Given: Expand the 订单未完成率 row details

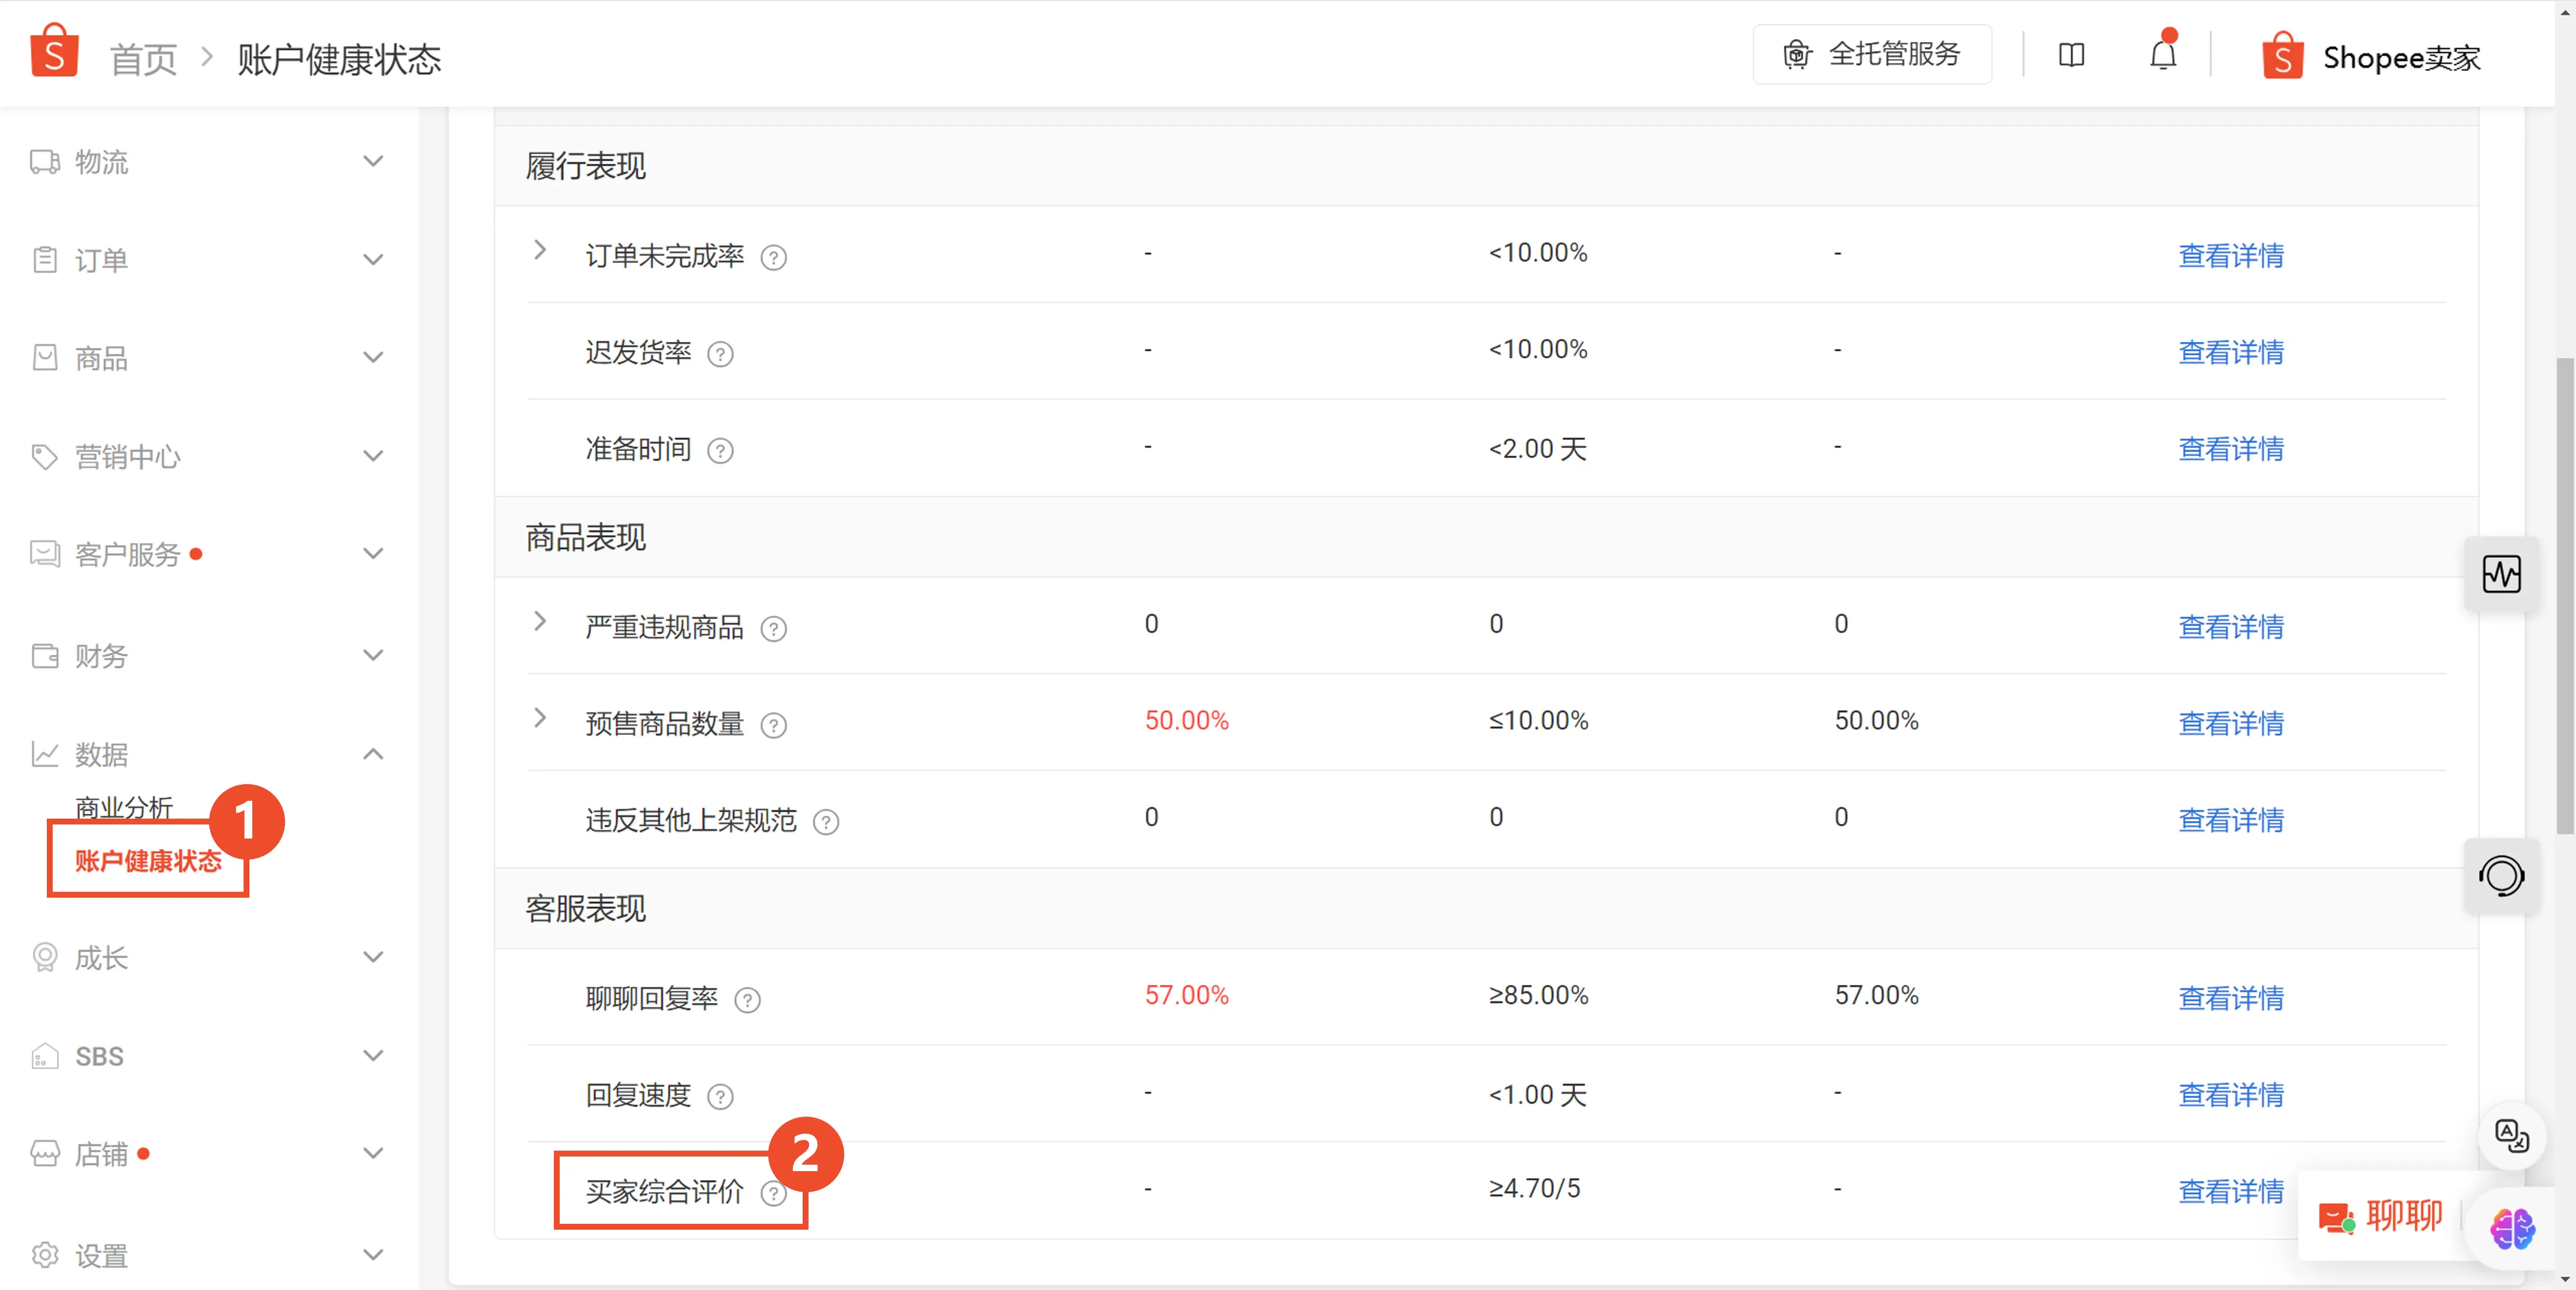Looking at the screenshot, I should pyautogui.click(x=541, y=251).
